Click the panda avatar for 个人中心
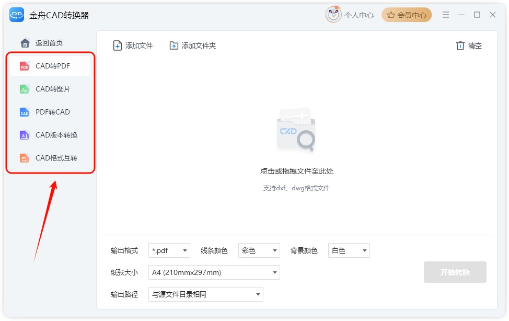 coord(333,15)
